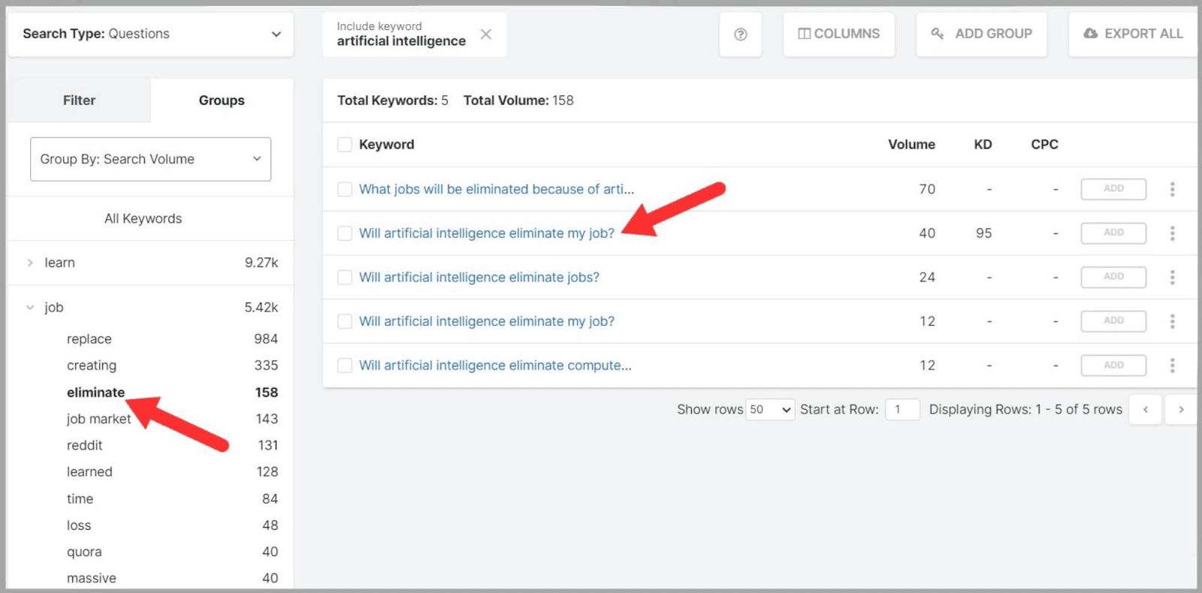1202x593 pixels.
Task: Select the Groups tab
Action: coord(222,101)
